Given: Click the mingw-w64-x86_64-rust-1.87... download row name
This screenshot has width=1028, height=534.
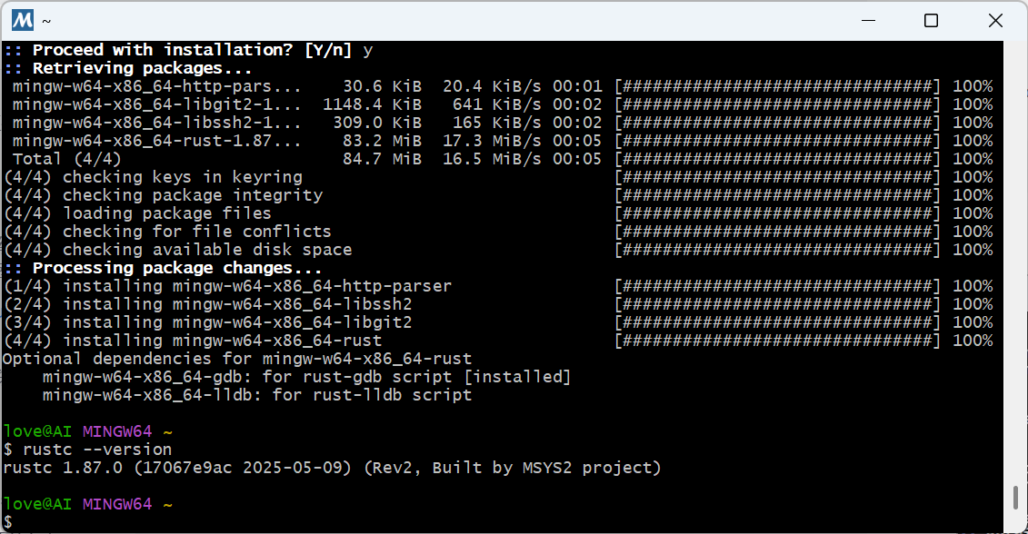Looking at the screenshot, I should [x=156, y=141].
